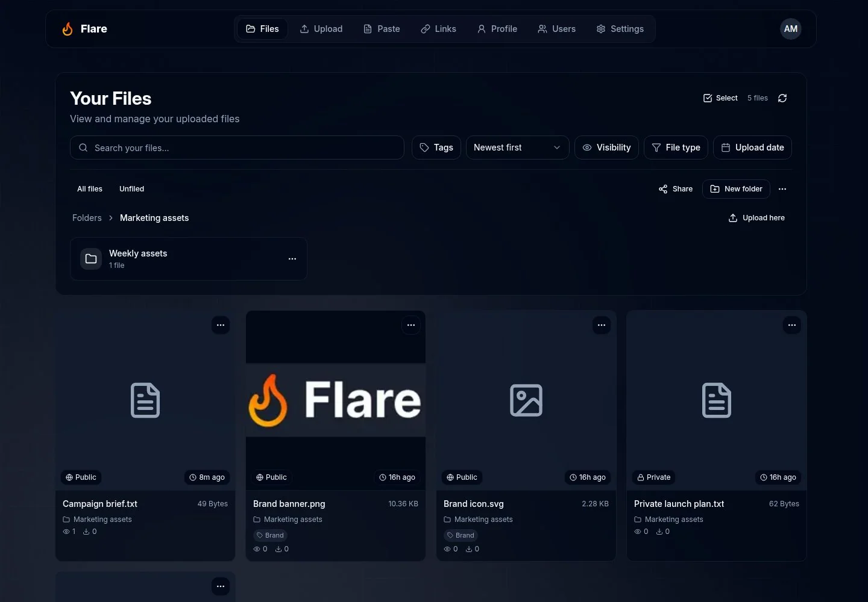Filter to Unfiled files
The image size is (868, 602).
pyautogui.click(x=131, y=189)
